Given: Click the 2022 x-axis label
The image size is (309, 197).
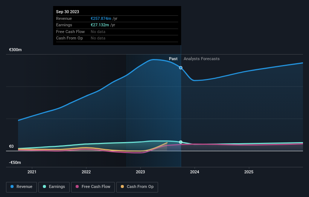Looking at the screenshot, I should (86, 172).
